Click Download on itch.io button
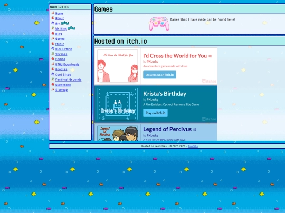Image resolution: width=285 pixels, height=213 pixels. (159, 75)
